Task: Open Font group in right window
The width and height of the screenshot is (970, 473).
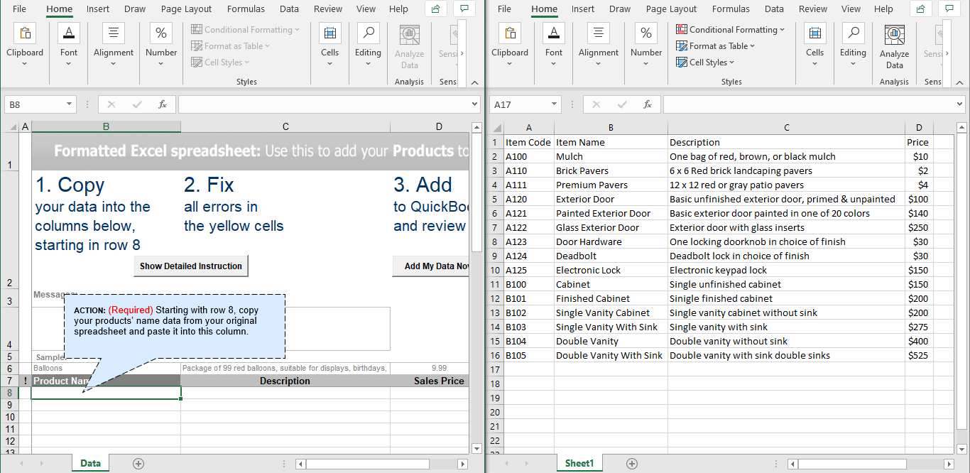Action: [x=554, y=45]
